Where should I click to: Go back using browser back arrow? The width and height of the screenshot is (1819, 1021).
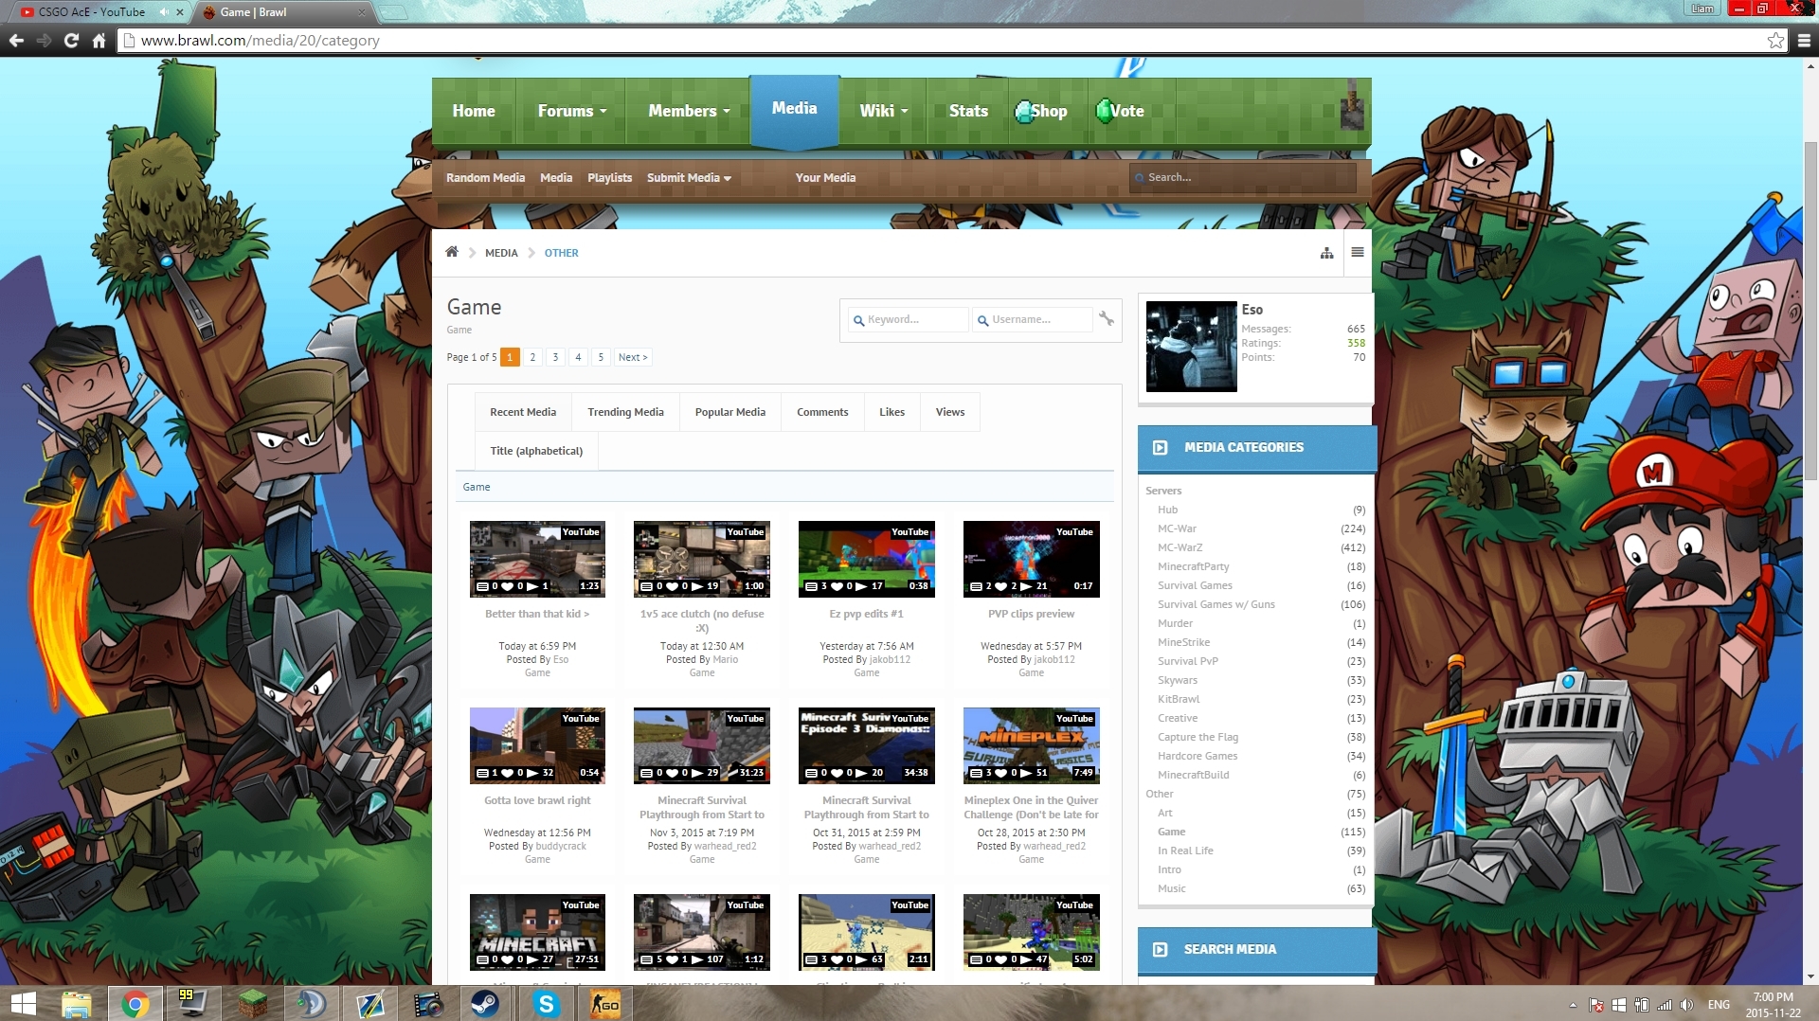(16, 41)
